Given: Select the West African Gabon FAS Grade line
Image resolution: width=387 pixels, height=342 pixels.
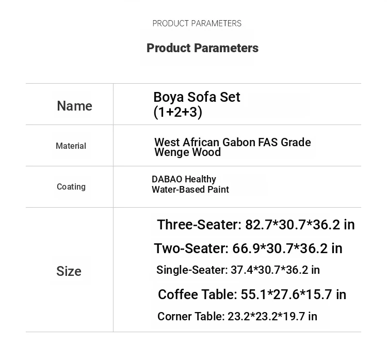Looking at the screenshot, I should click(x=232, y=142).
